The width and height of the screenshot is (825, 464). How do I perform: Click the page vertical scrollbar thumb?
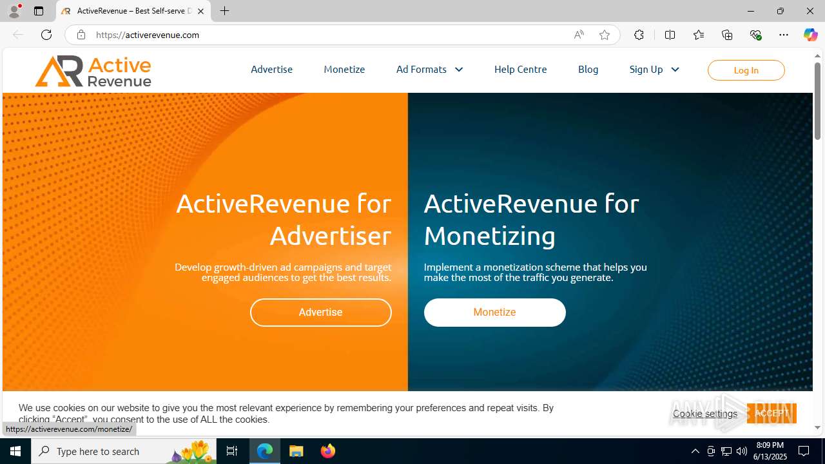click(x=817, y=101)
